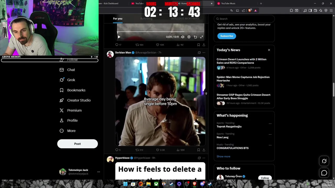The height and width of the screenshot is (188, 335).
Task: Open more options on Serbian Man's post
Action: (204, 52)
